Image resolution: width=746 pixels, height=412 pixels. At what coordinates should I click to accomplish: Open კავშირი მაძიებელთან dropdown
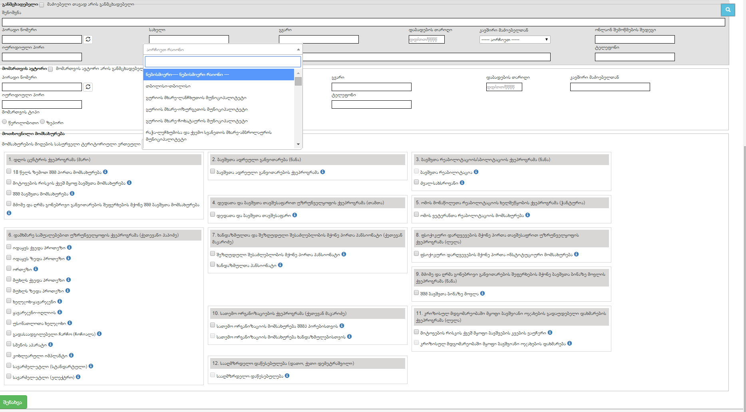(515, 40)
